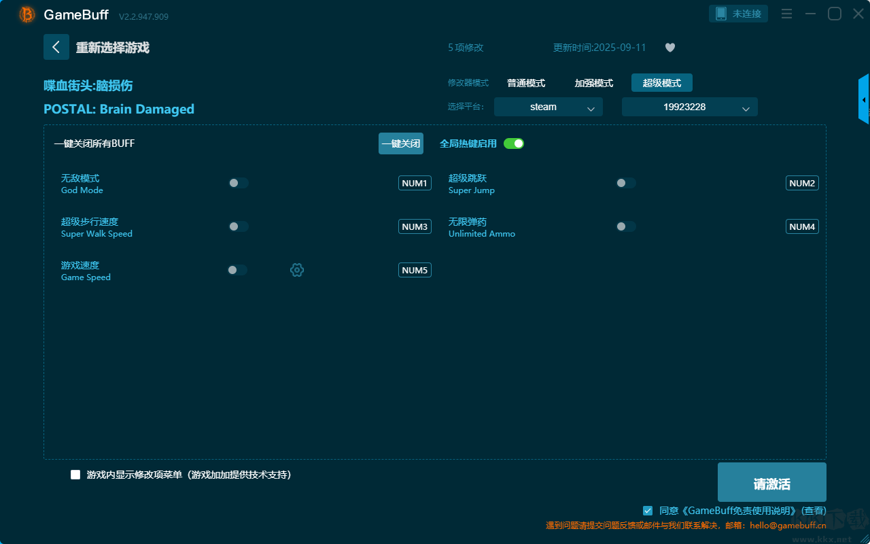The height and width of the screenshot is (544, 870).
Task: Enable the God Mode toggle
Action: pos(238,183)
